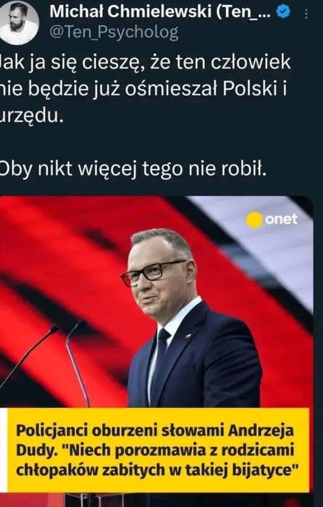The width and height of the screenshot is (323, 507).
Task: Click the word "Polski" in the tweet
Action: [250, 89]
